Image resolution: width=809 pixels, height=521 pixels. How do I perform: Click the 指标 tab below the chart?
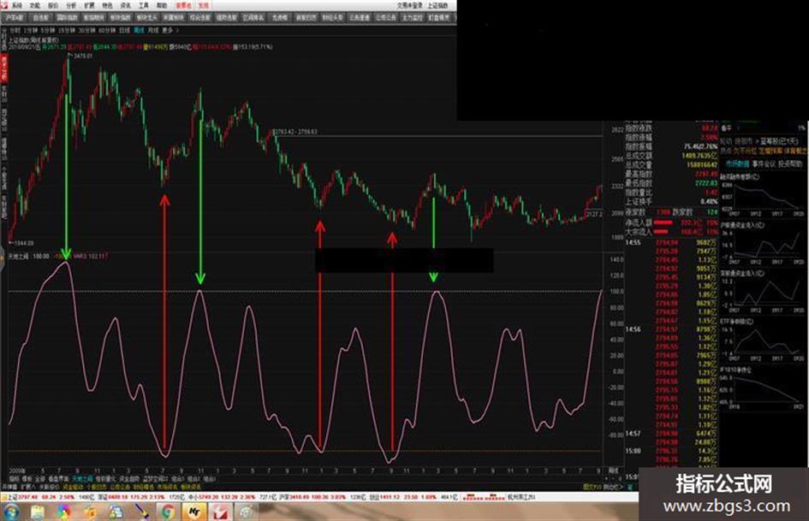(14, 479)
